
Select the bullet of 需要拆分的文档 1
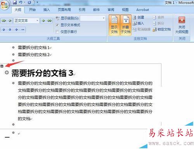tap(13, 47)
